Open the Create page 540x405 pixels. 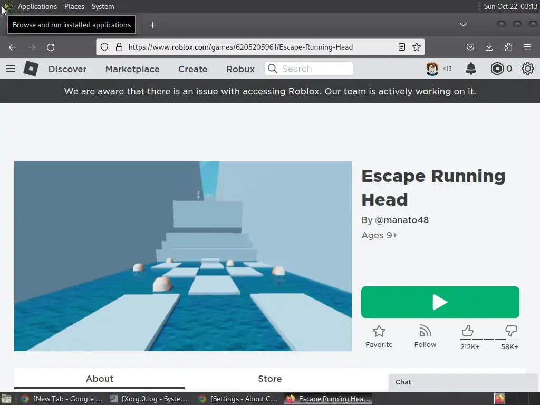[x=193, y=69]
